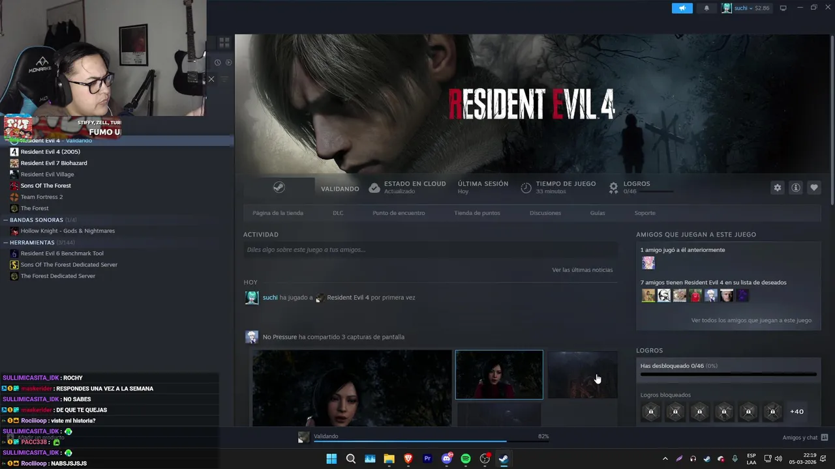Open suchi profile link in activity

(270, 298)
